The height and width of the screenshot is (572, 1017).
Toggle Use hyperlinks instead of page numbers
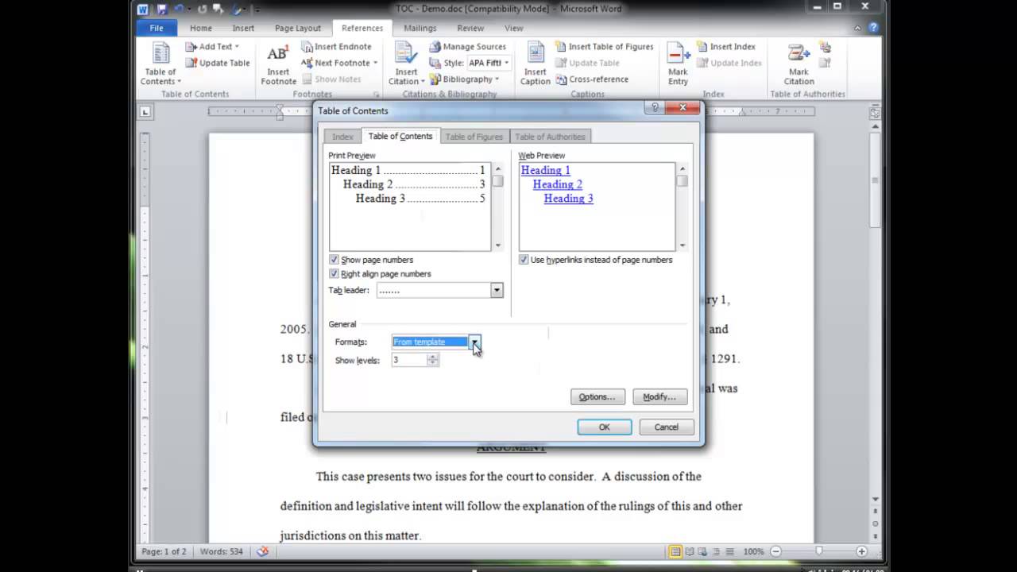pos(524,260)
